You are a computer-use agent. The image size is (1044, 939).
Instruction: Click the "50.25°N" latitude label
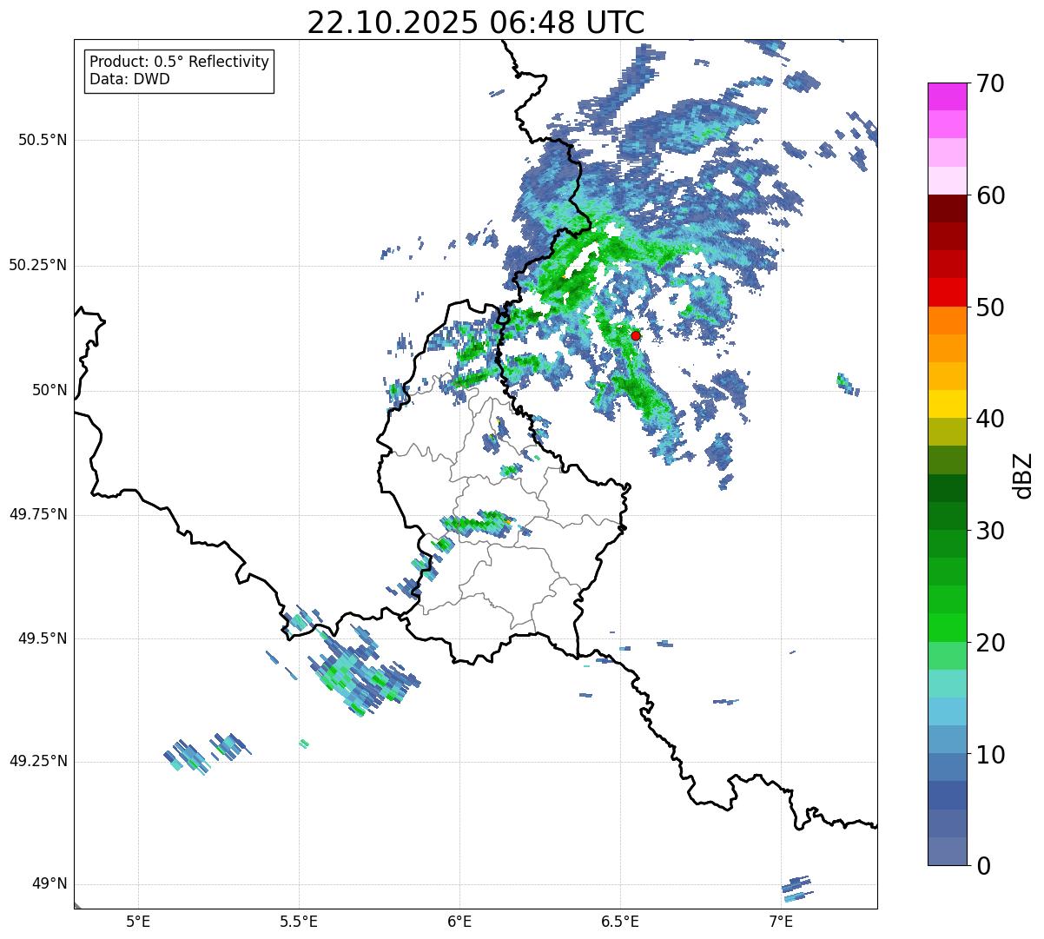point(37,265)
